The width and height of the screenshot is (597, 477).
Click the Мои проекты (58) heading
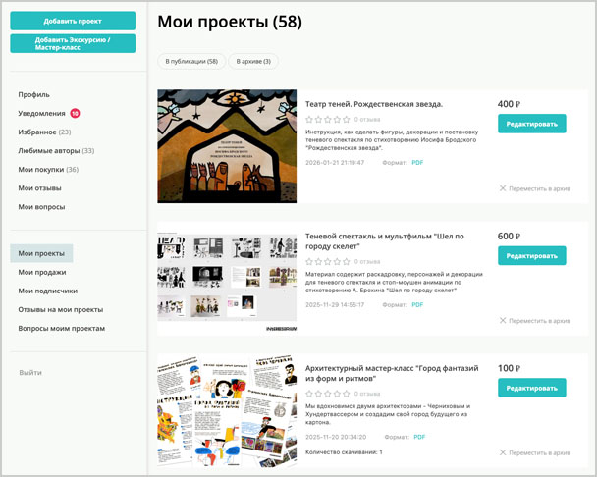(x=230, y=22)
